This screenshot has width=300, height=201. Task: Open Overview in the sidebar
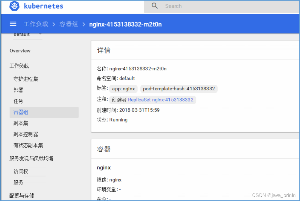pos(20,51)
